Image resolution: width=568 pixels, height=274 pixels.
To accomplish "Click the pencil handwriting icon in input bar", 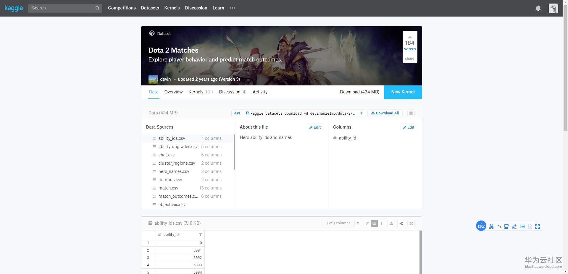I will point(514,227).
